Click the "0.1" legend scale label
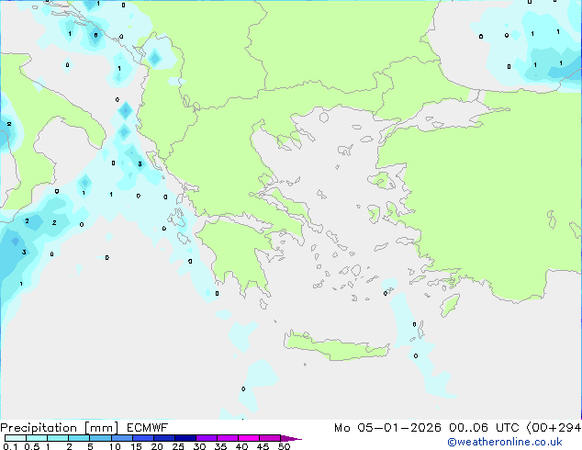 10,446
